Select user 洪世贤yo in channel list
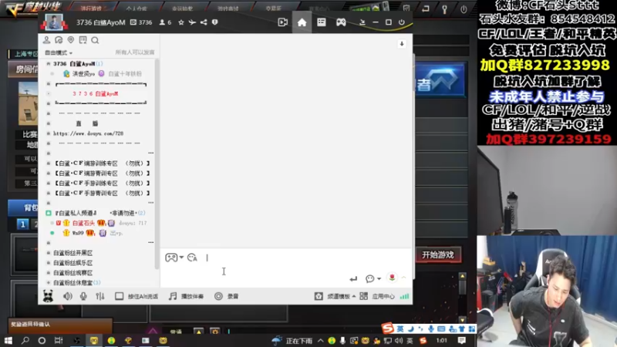 83,73
